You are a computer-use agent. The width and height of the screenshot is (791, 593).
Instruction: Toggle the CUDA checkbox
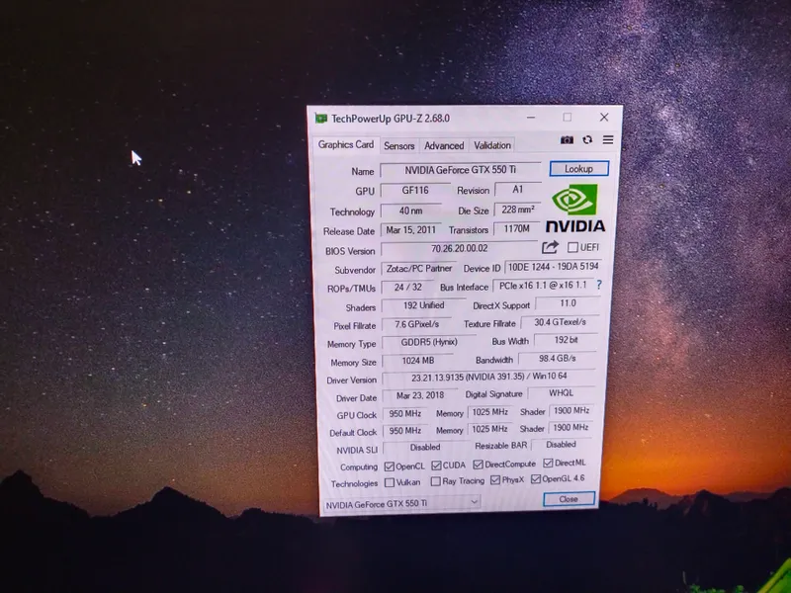click(436, 465)
